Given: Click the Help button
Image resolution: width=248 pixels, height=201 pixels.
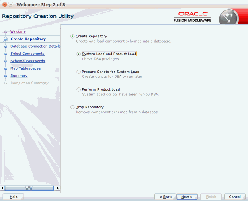Looking at the screenshot, I should coord(14,197).
